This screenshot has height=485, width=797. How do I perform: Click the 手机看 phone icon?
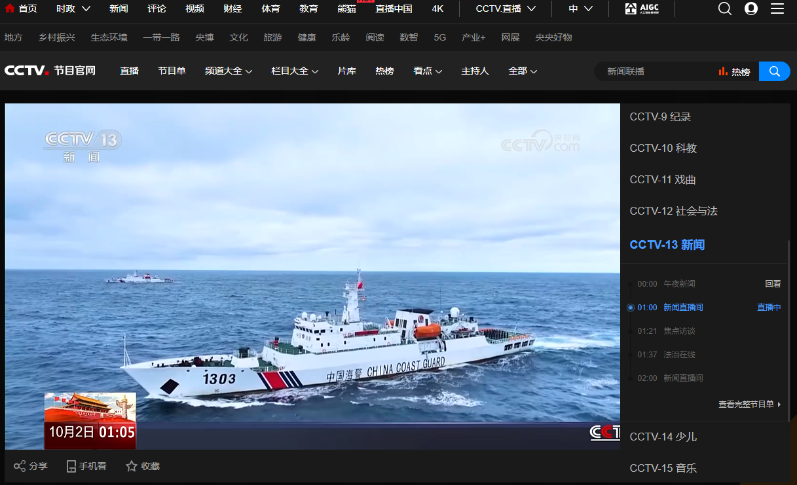click(x=71, y=466)
